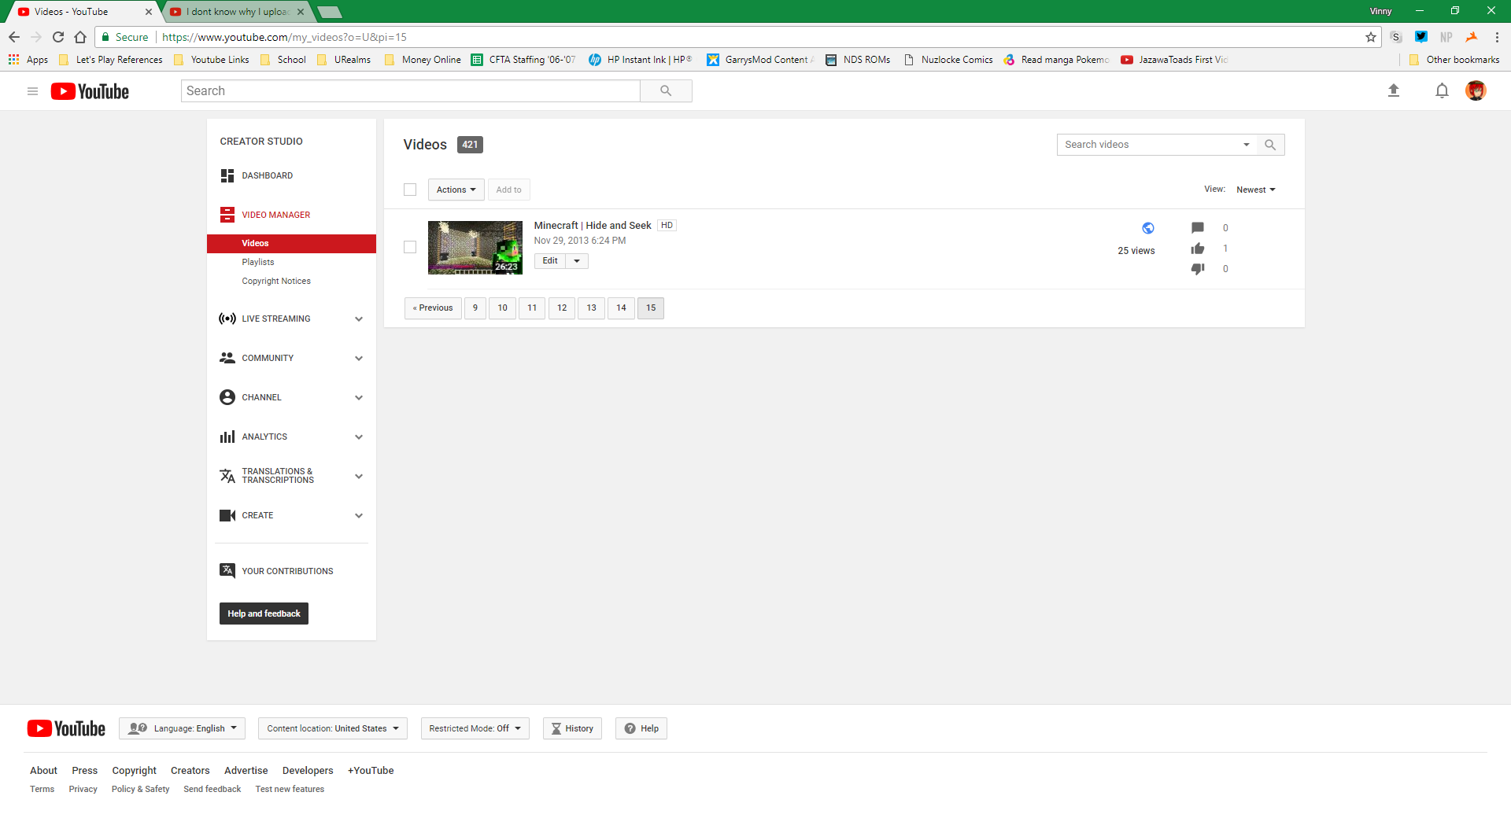Image resolution: width=1511 pixels, height=818 pixels.
Task: Open the Newest view sort dropdown
Action: pos(1256,190)
